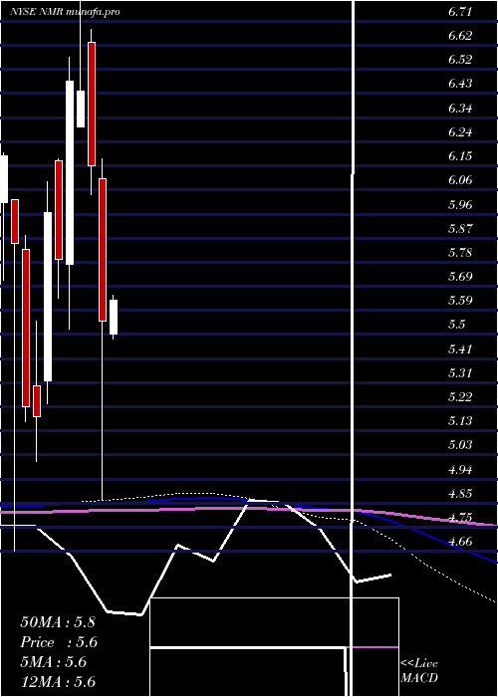This screenshot has width=498, height=697.
Task: Click the 4.75 price axis label
Action: click(x=460, y=518)
